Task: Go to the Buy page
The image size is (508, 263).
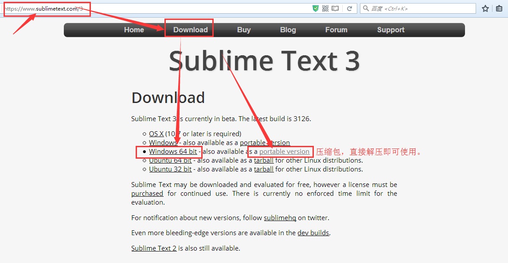Action: (244, 30)
